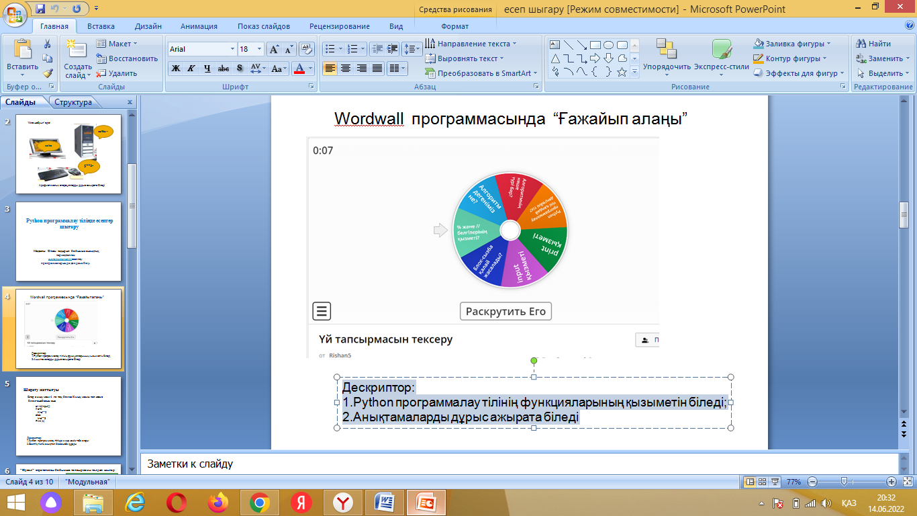Launch Google Chrome from the taskbar
Screen dimensions: 917x516
tap(260, 502)
